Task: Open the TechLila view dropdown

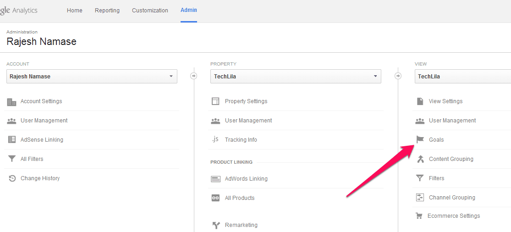Action: pos(463,76)
